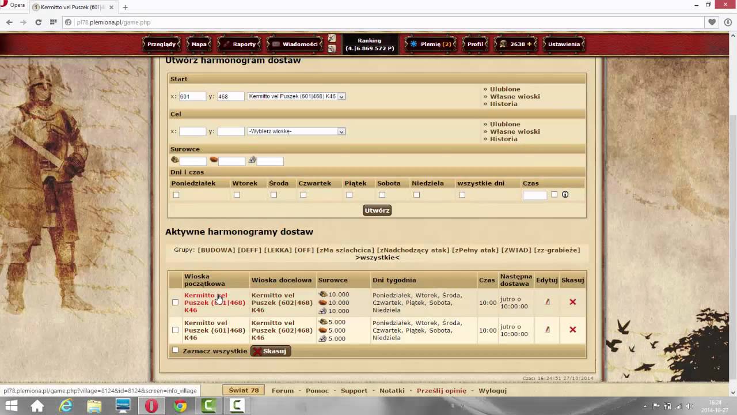Click the info icon next to Czas field
Image resolution: width=737 pixels, height=415 pixels.
565,194
